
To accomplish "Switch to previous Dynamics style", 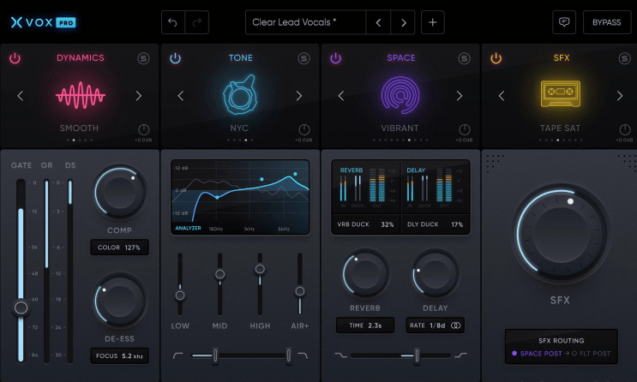I will [x=21, y=96].
